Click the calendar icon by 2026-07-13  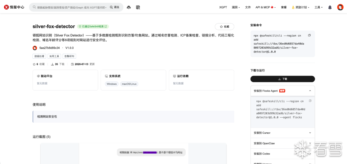click(72, 64)
